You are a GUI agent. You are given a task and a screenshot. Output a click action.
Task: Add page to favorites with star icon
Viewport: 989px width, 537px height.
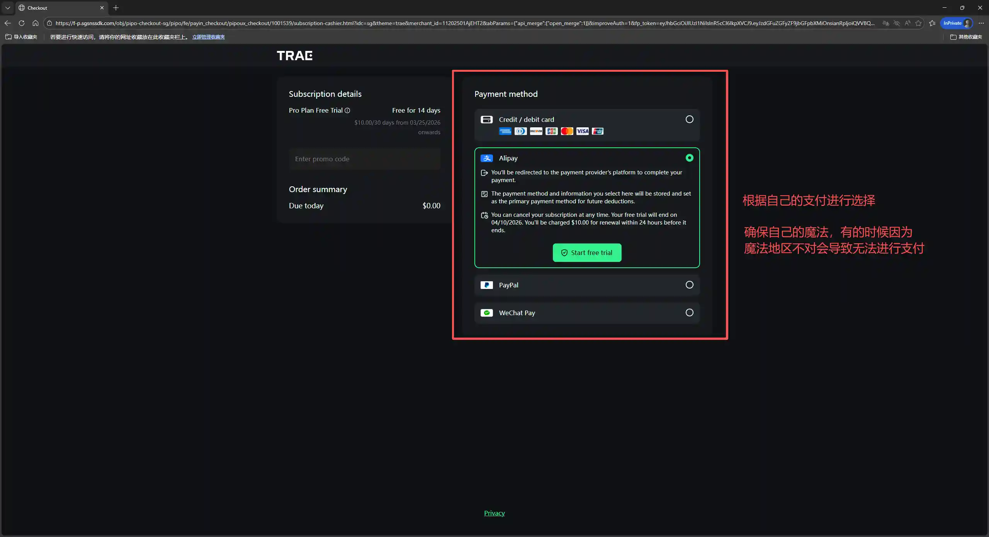(x=918, y=23)
